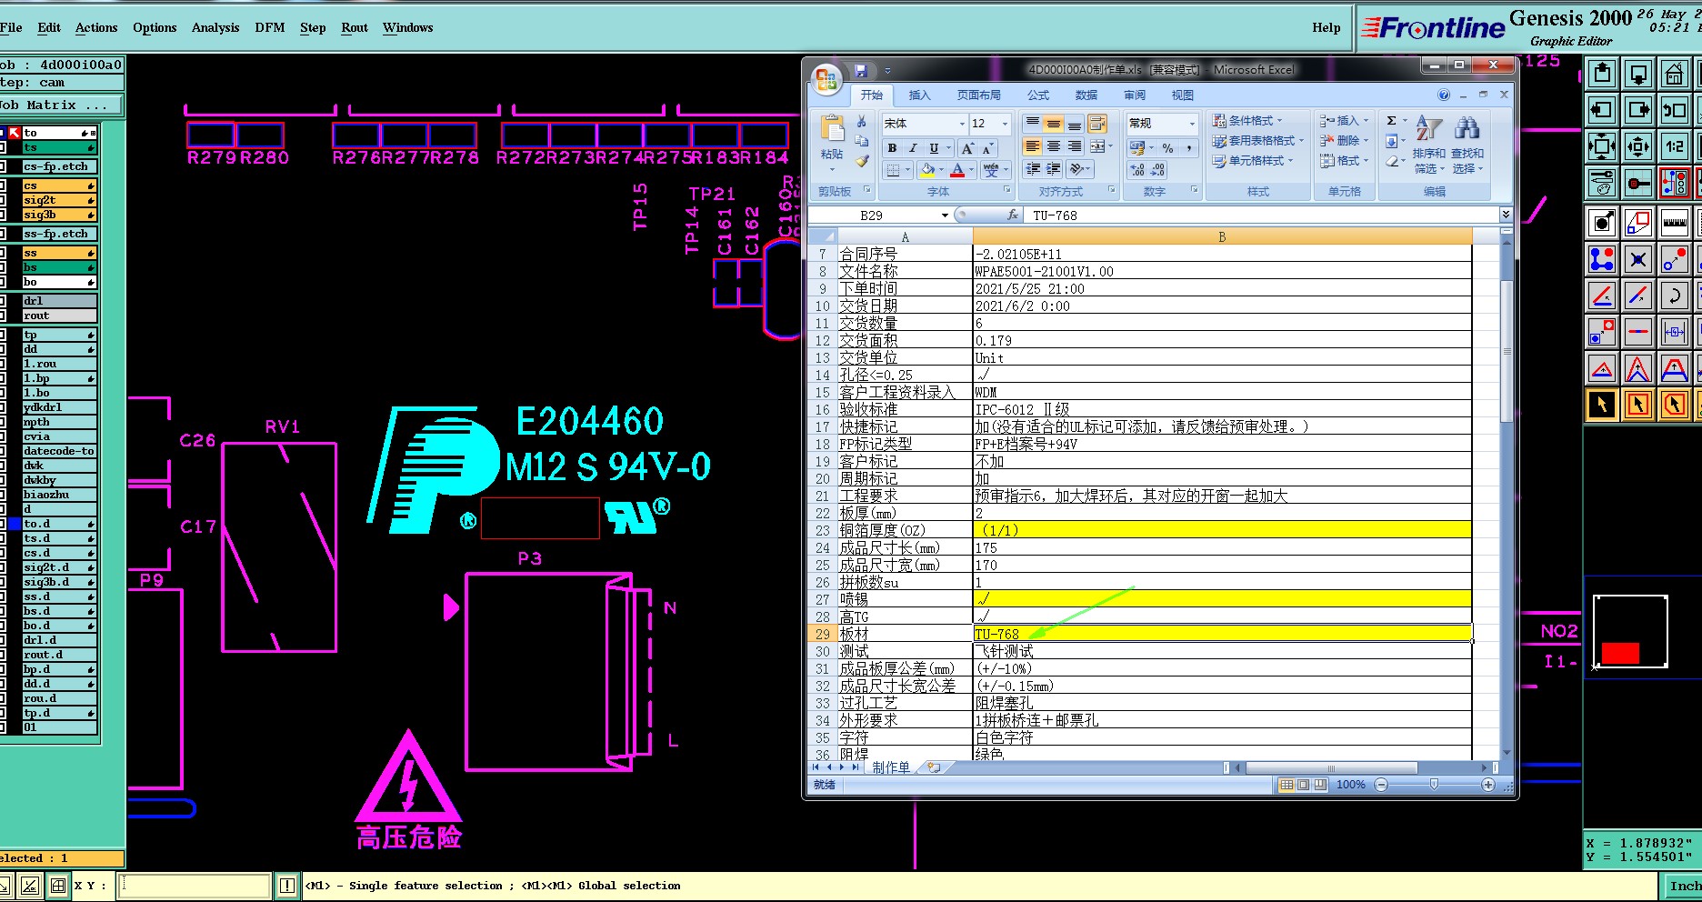Toggle middle vertical alignment in Excel

[1054, 124]
